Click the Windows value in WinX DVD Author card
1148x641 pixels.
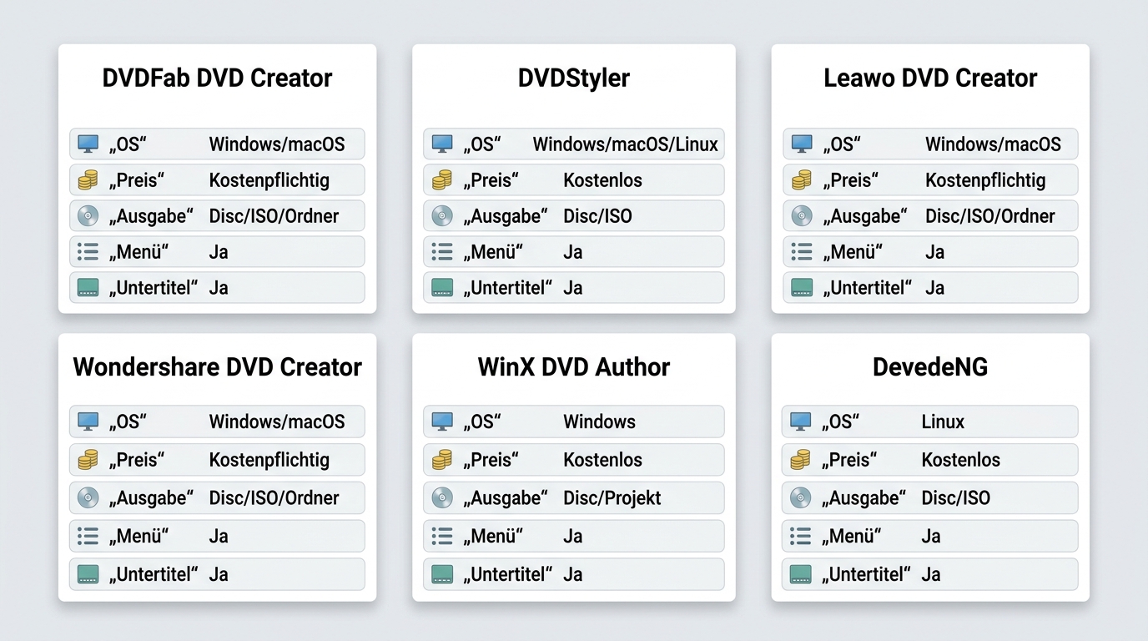tap(599, 421)
